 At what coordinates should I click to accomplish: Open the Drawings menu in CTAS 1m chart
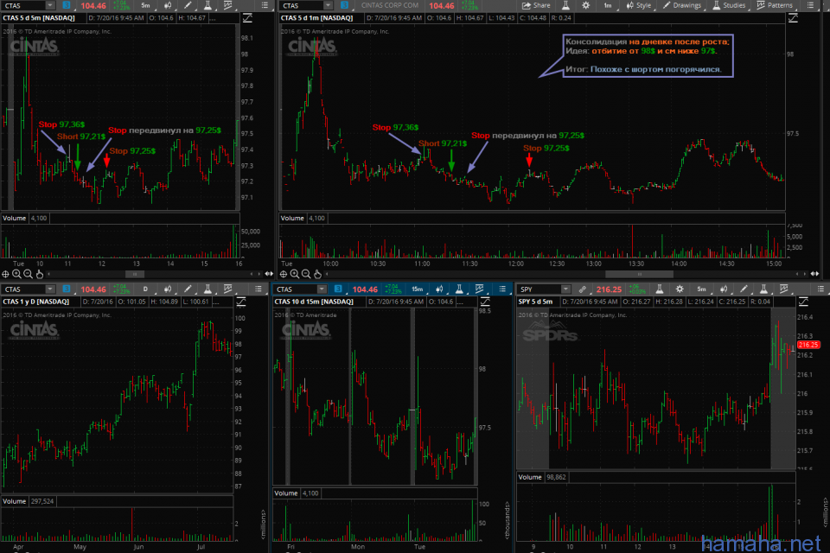682,6
